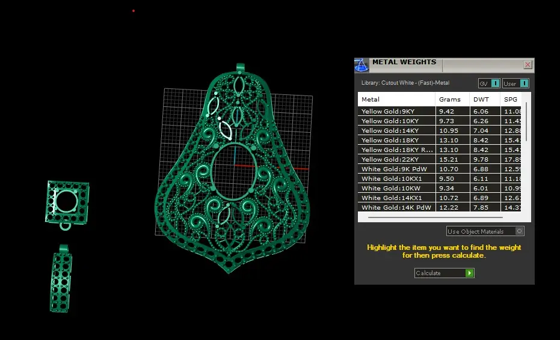
Task: Select the perforated bail side view model
Action: (x=61, y=278)
